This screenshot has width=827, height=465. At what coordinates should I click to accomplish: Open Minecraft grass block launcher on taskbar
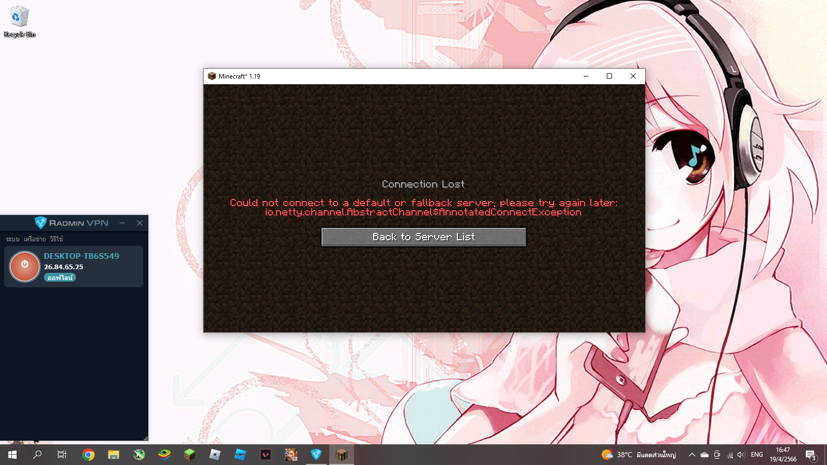click(190, 455)
